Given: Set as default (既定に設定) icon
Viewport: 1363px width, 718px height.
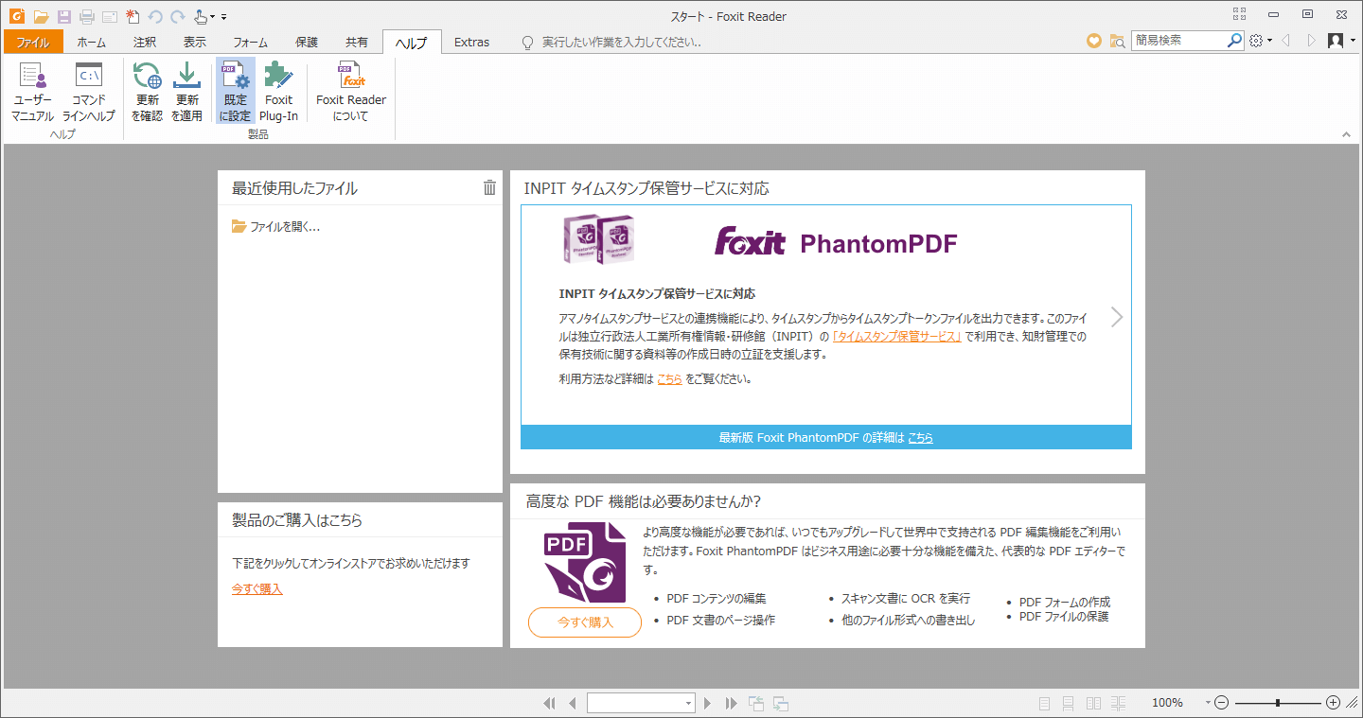Looking at the screenshot, I should pyautogui.click(x=235, y=93).
